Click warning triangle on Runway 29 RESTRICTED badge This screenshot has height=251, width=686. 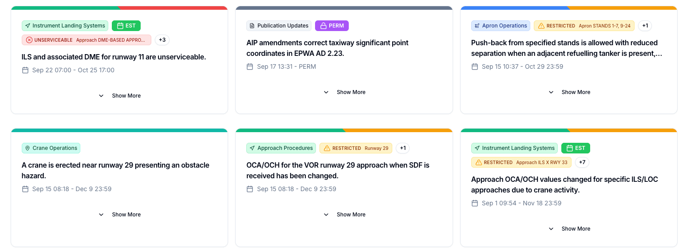pos(327,148)
